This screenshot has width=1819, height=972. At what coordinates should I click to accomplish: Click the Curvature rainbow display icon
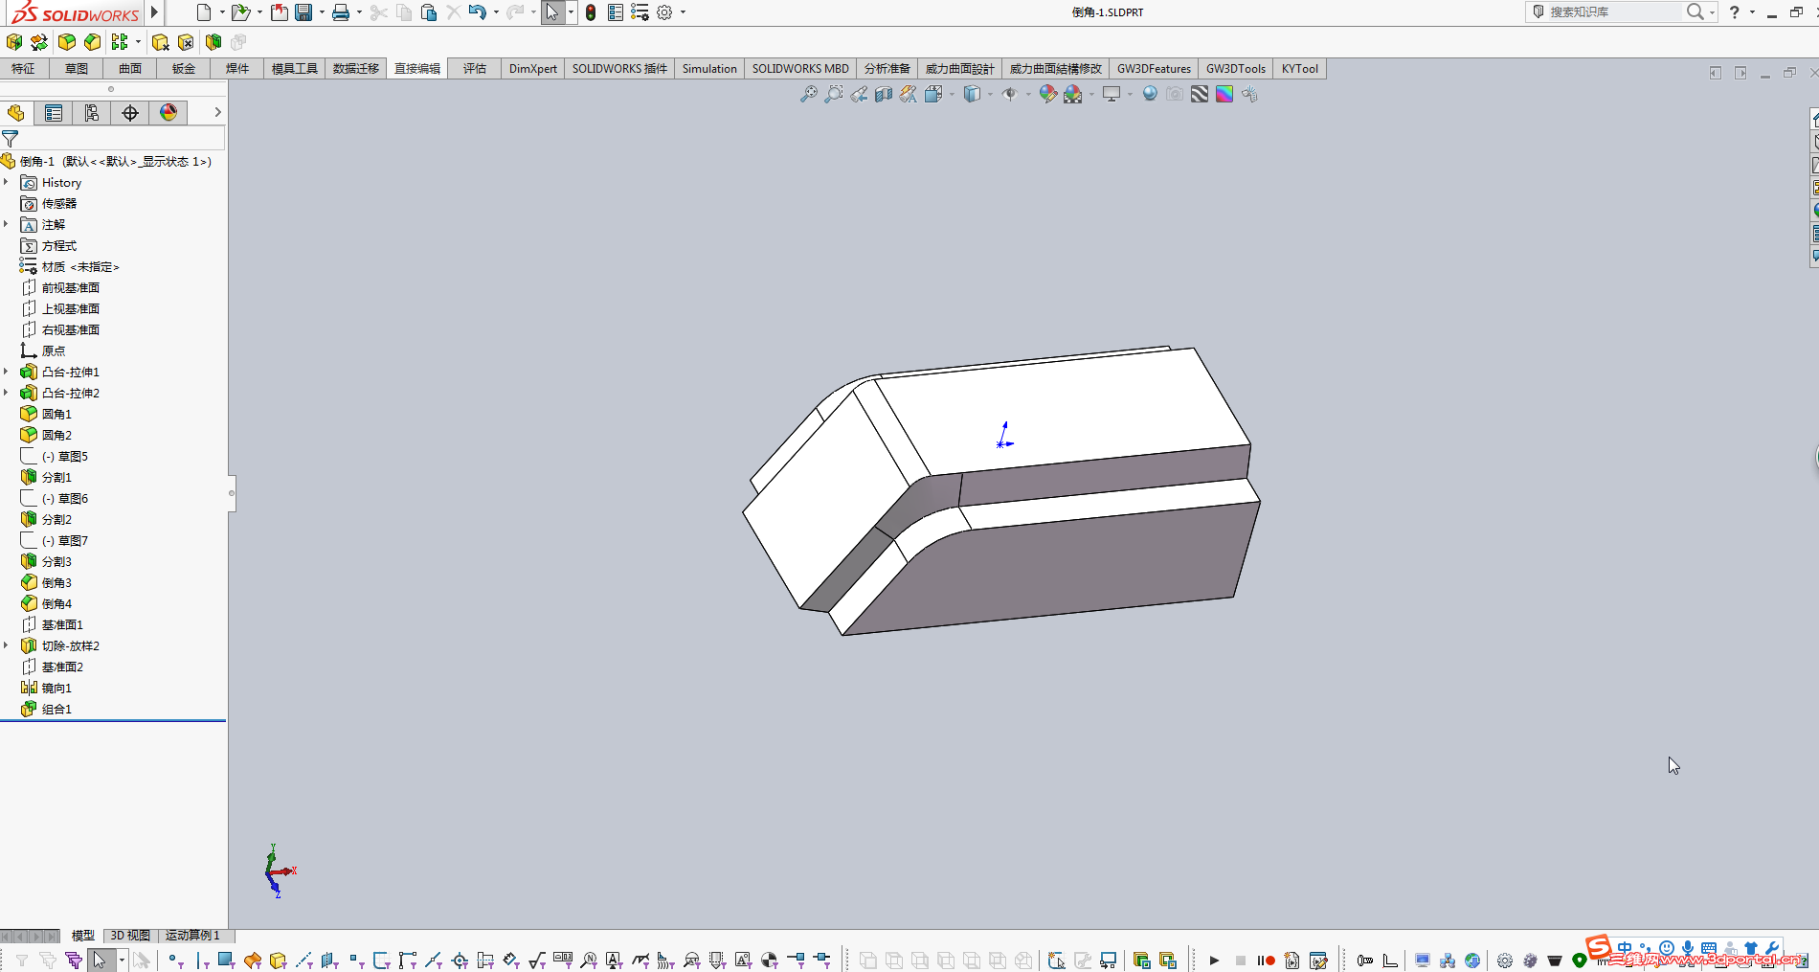coord(1224,94)
